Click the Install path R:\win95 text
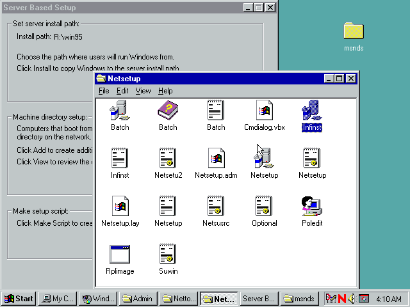 click(49, 37)
